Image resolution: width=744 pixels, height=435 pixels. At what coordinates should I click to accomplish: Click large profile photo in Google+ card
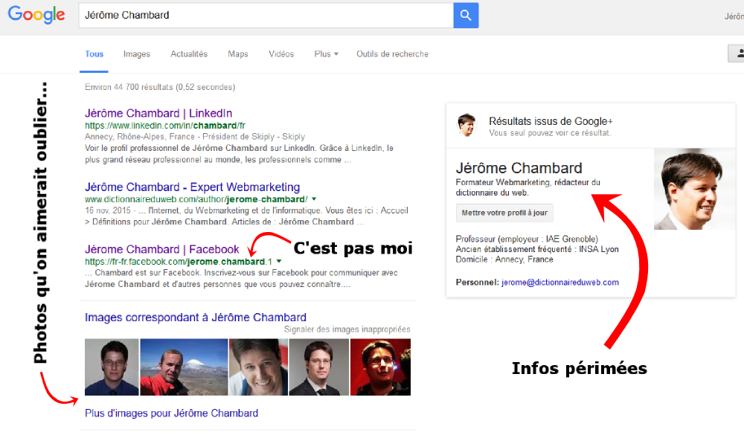coord(694,190)
